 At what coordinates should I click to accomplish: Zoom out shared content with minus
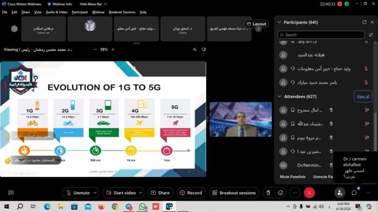95,49
